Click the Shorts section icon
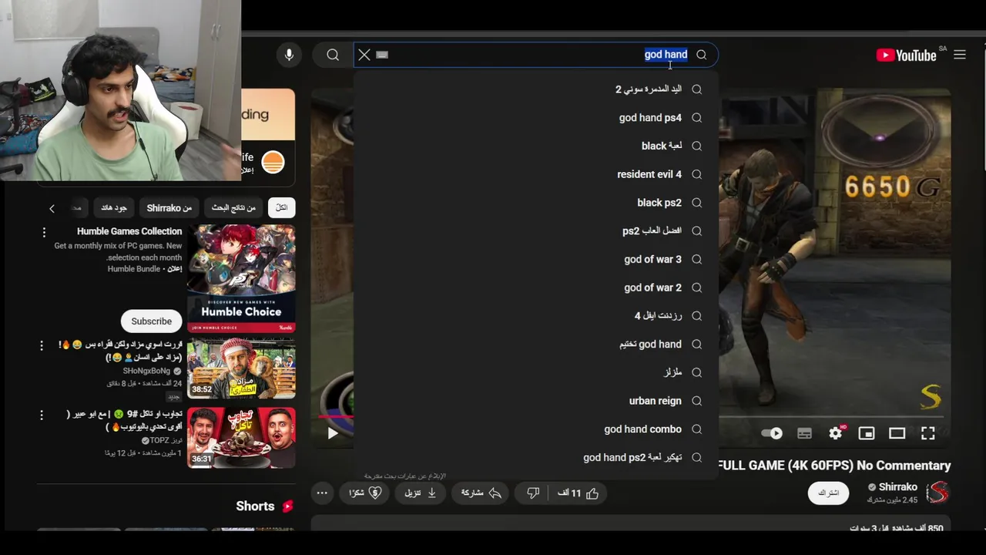Viewport: 986px width, 555px height. 287,506
